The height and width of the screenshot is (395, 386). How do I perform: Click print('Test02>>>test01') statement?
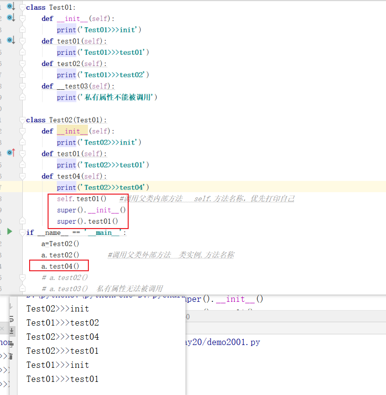tap(103, 165)
